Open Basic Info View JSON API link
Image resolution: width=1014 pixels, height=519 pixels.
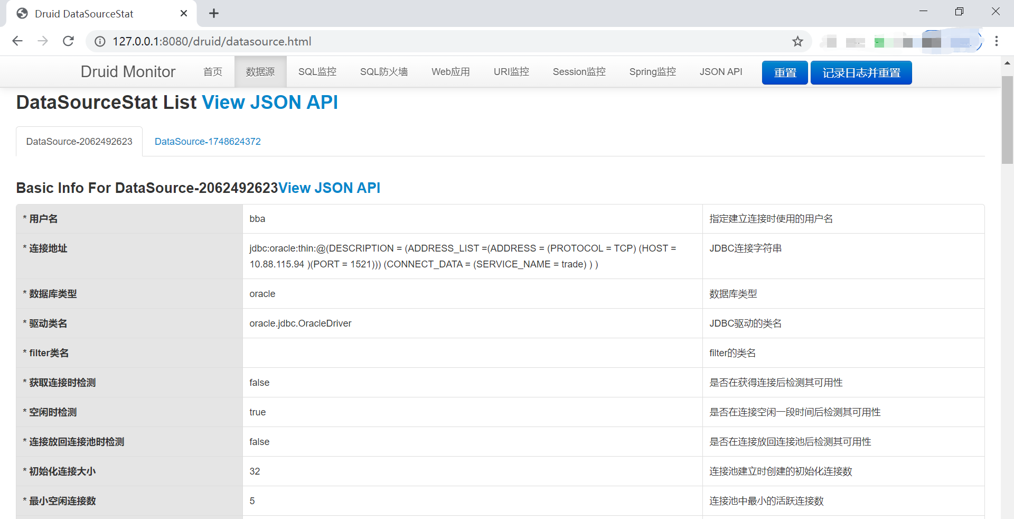[329, 188]
